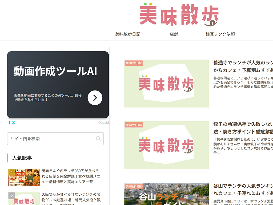Click the ad arrow circle button
The image size is (273, 205).
pos(95,98)
